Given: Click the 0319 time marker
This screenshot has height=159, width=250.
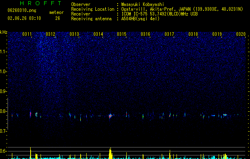Looking at the screenshot, I should coord(217,34).
